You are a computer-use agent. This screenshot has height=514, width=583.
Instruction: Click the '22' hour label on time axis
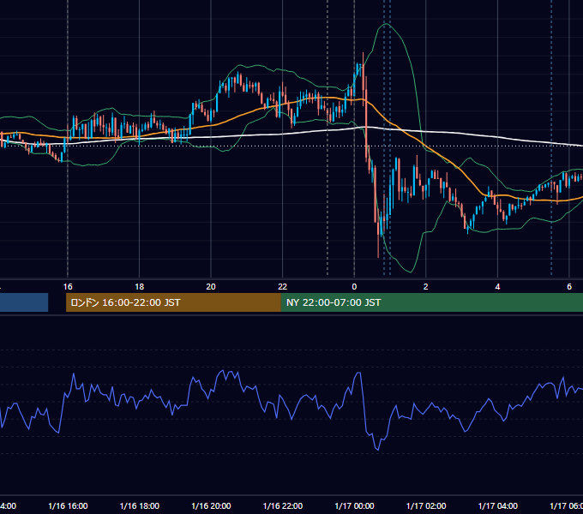coord(283,287)
